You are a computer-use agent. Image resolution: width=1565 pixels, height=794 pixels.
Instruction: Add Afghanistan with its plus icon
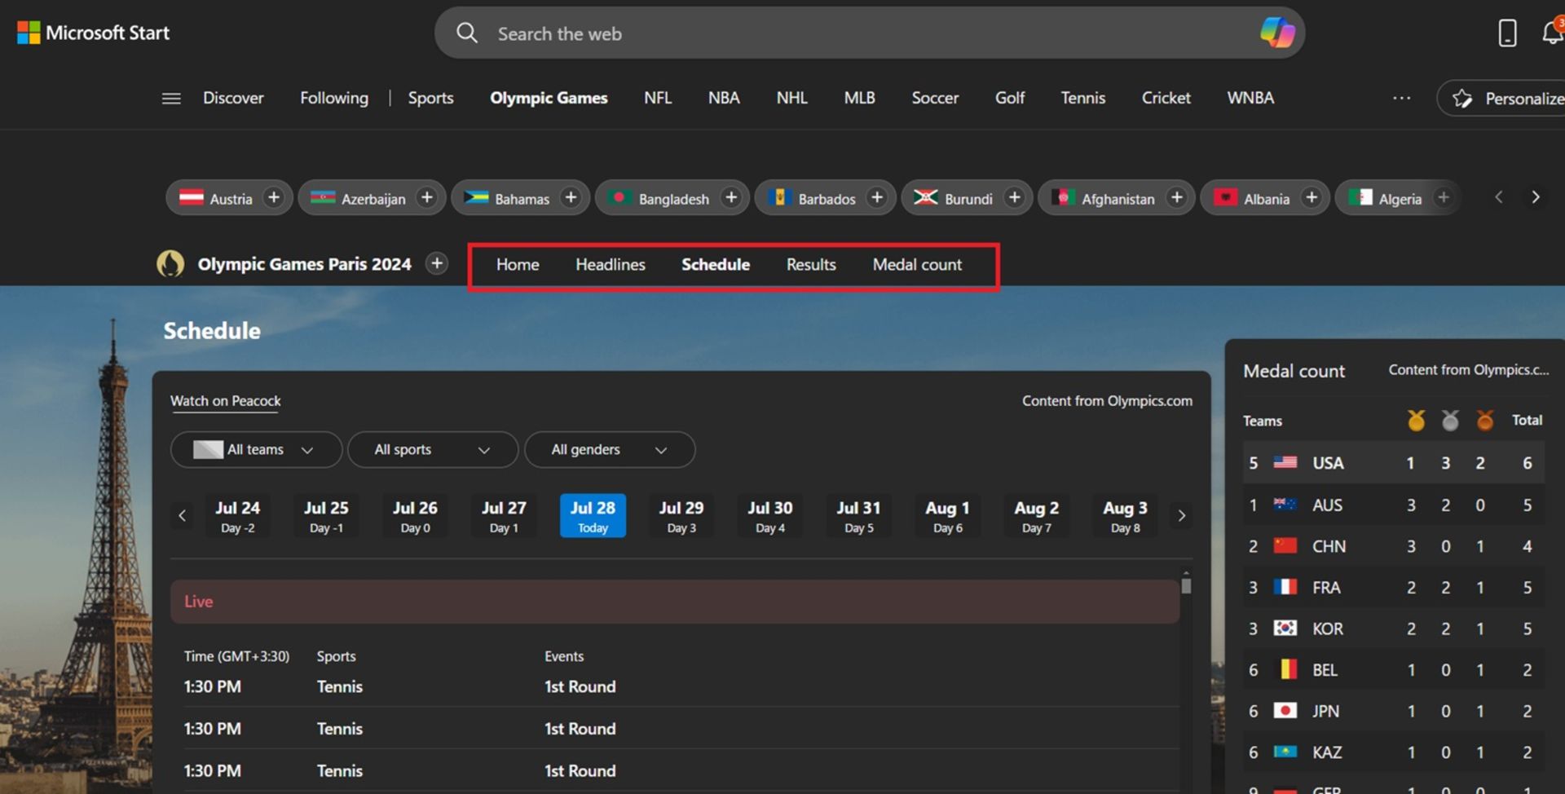[1176, 197]
